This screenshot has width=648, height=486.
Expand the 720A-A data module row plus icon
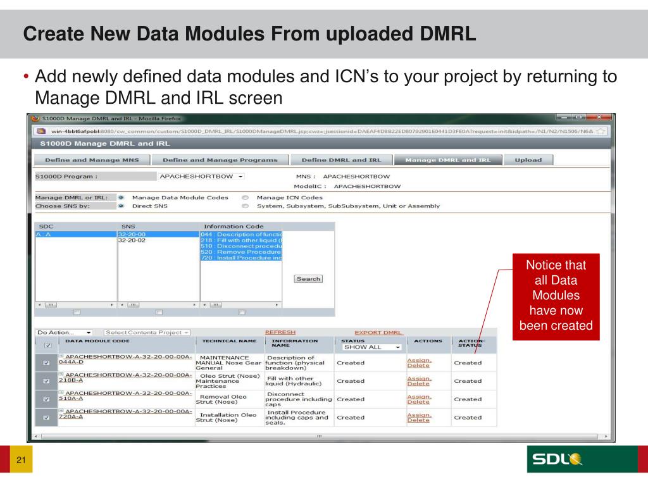pos(61,410)
